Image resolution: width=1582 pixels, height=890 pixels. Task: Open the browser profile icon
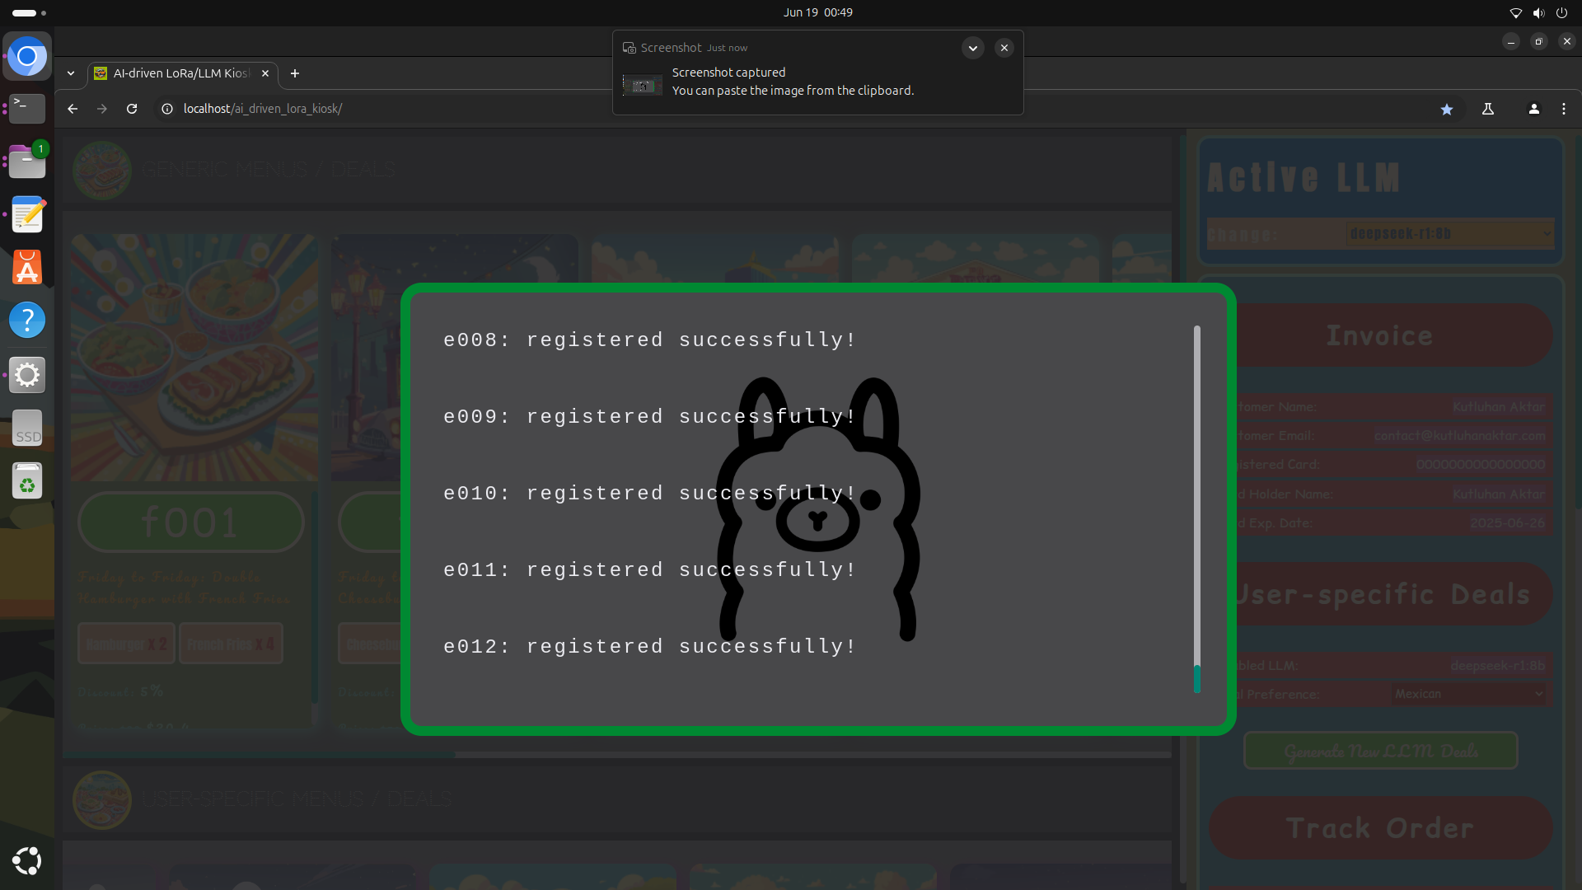tap(1533, 109)
